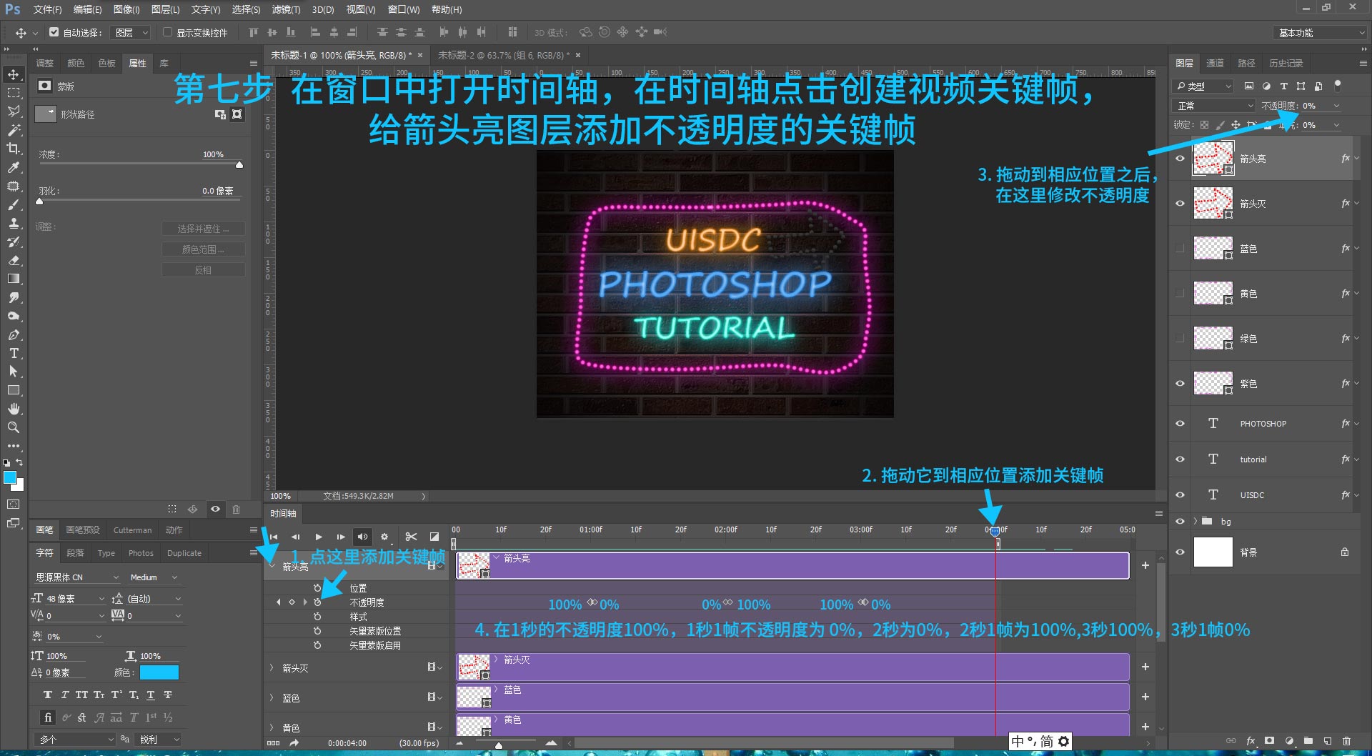
Task: Select the Zoom tool in the toolbox
Action: pyautogui.click(x=14, y=427)
